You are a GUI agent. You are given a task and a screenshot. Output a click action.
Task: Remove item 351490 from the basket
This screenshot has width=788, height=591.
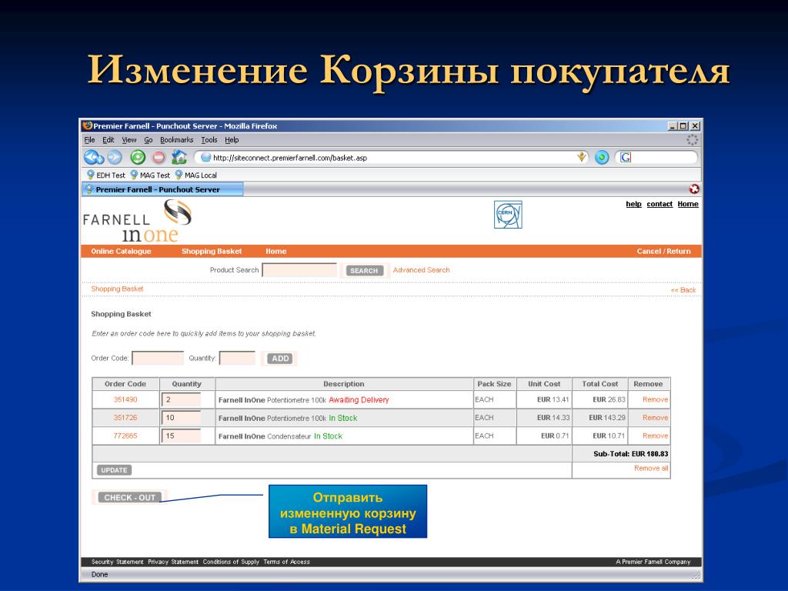pos(656,399)
